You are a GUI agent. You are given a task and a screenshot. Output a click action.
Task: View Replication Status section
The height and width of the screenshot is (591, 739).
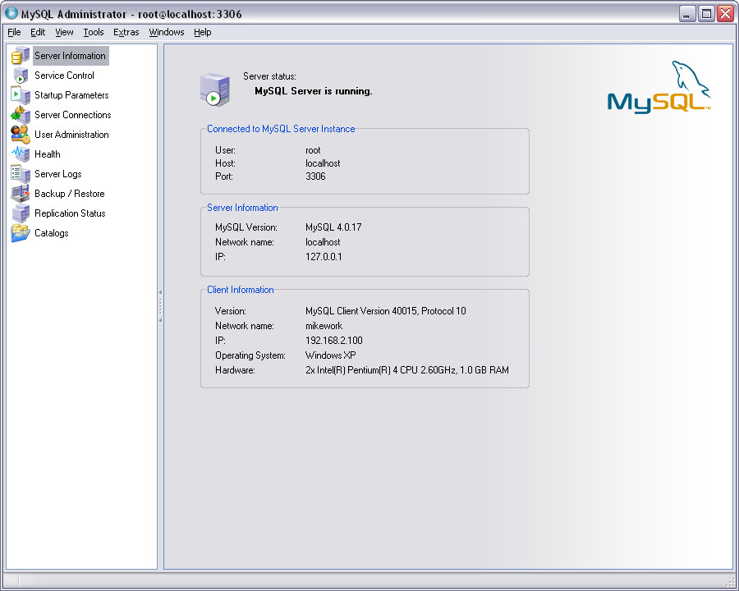pyautogui.click(x=70, y=213)
